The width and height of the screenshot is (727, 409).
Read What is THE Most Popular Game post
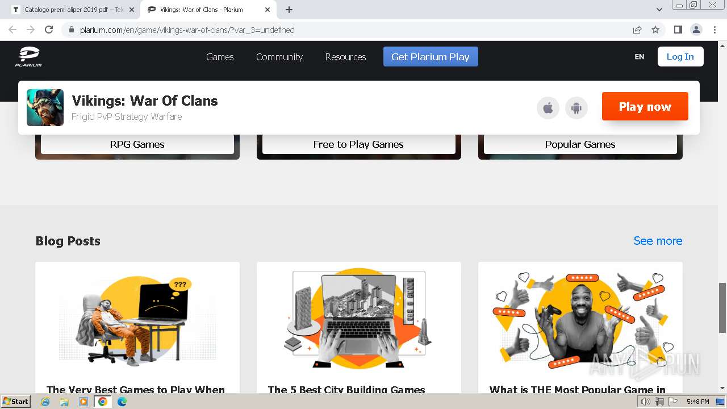point(578,389)
